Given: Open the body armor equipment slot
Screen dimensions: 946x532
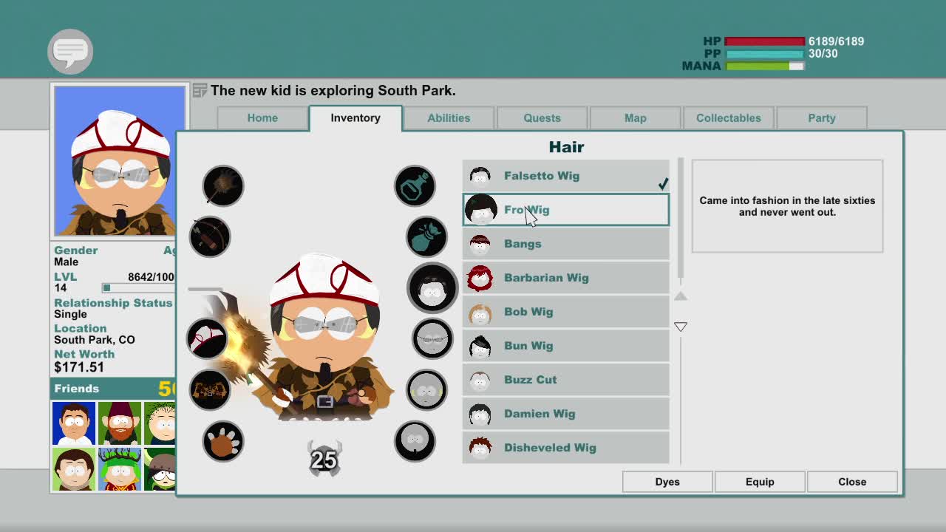Looking at the screenshot, I should click(210, 389).
